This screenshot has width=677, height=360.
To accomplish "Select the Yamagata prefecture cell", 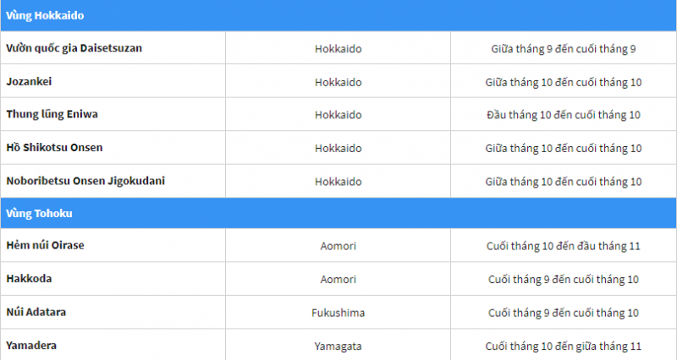I will [x=338, y=346].
